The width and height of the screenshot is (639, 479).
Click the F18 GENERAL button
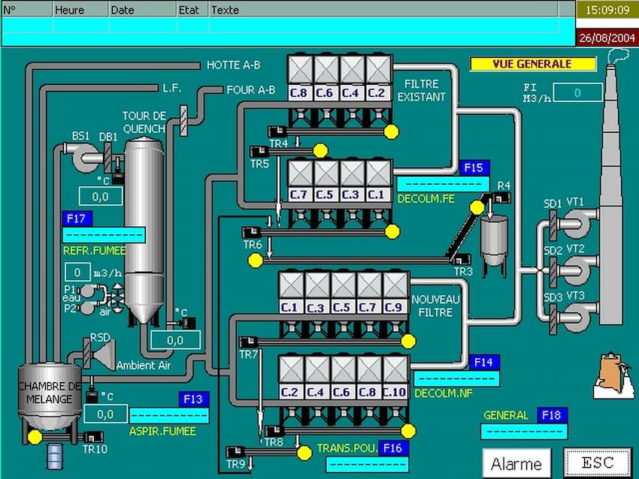(x=553, y=415)
